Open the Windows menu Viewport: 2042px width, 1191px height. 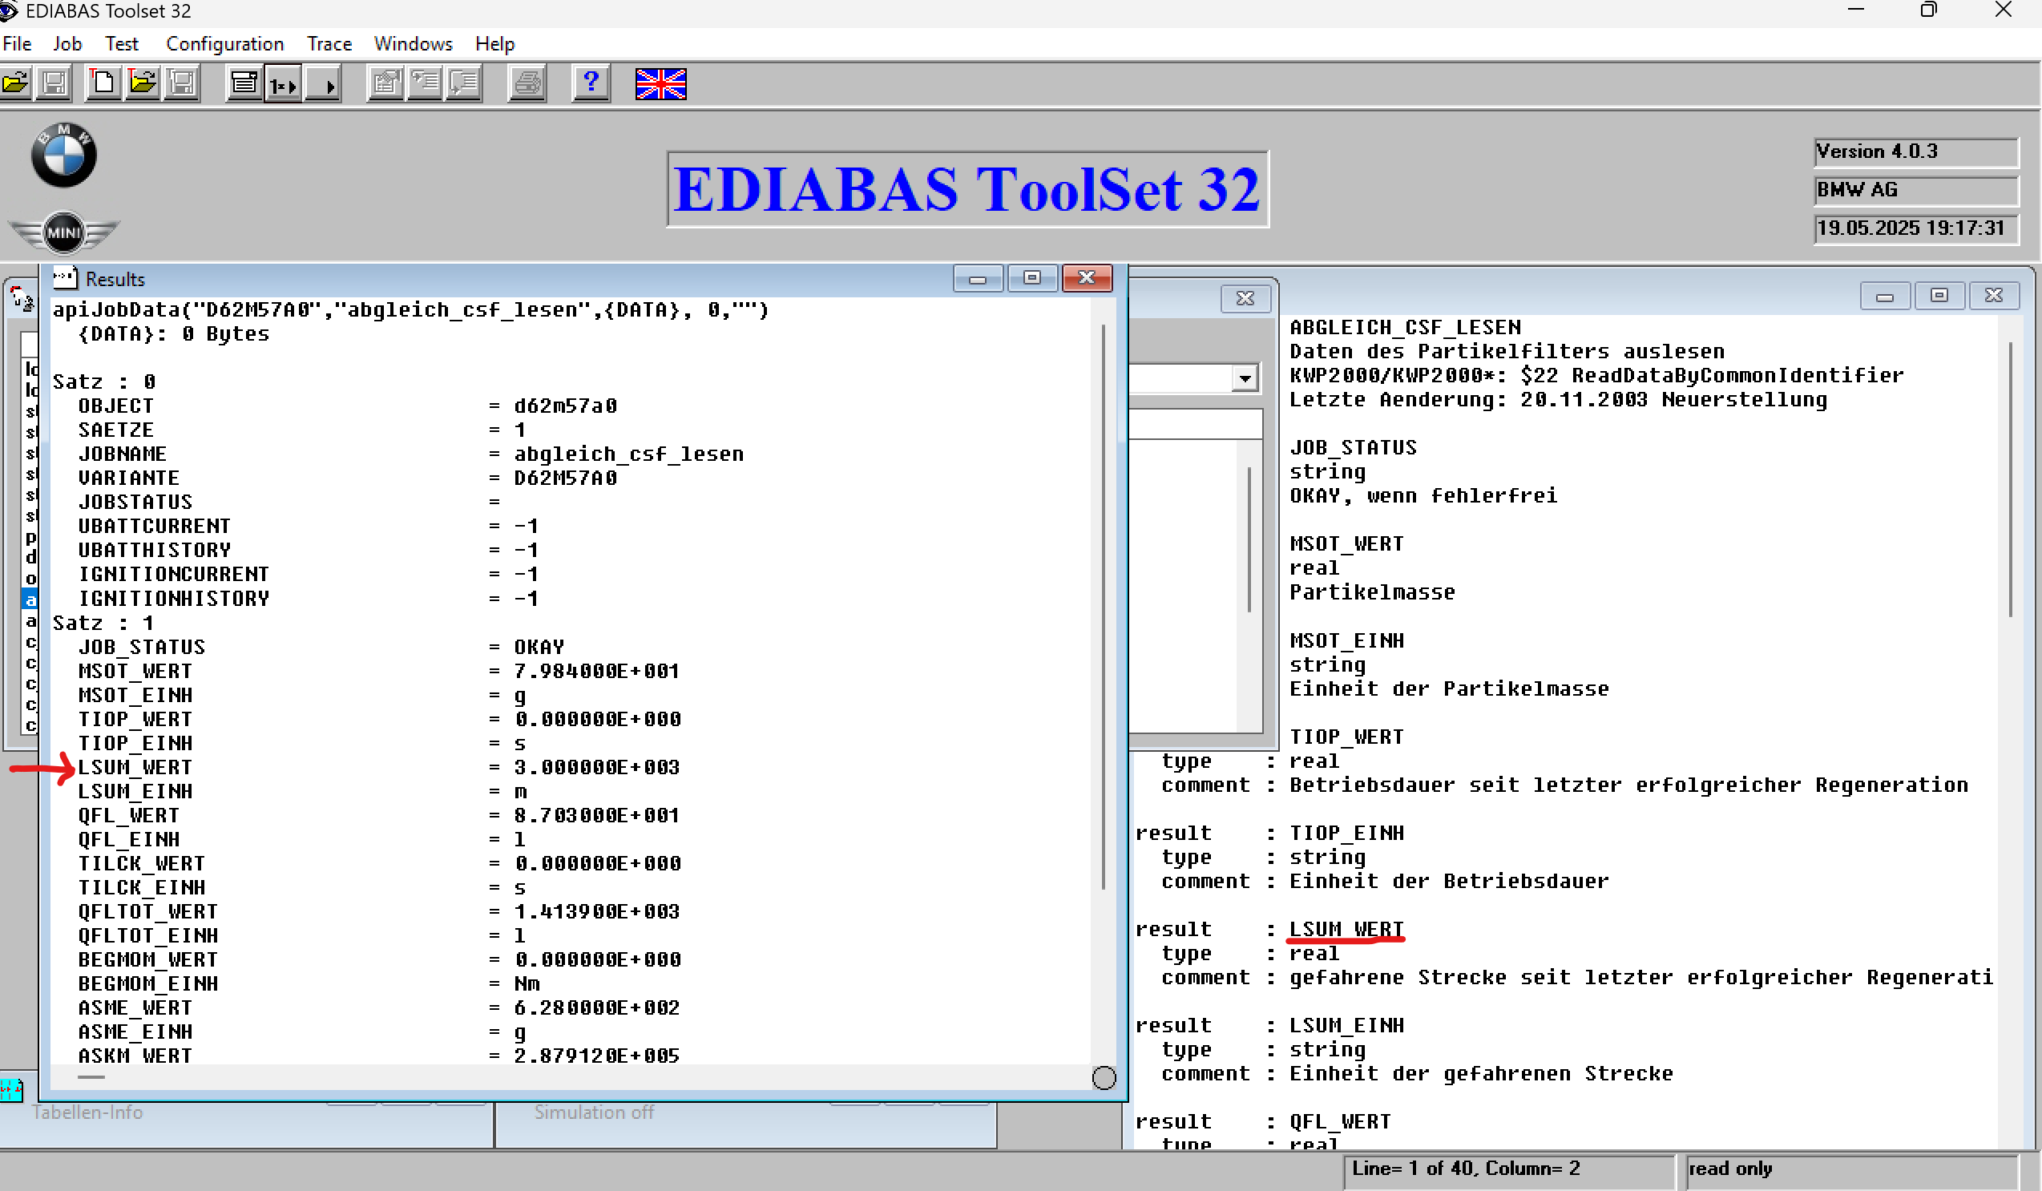(x=414, y=44)
